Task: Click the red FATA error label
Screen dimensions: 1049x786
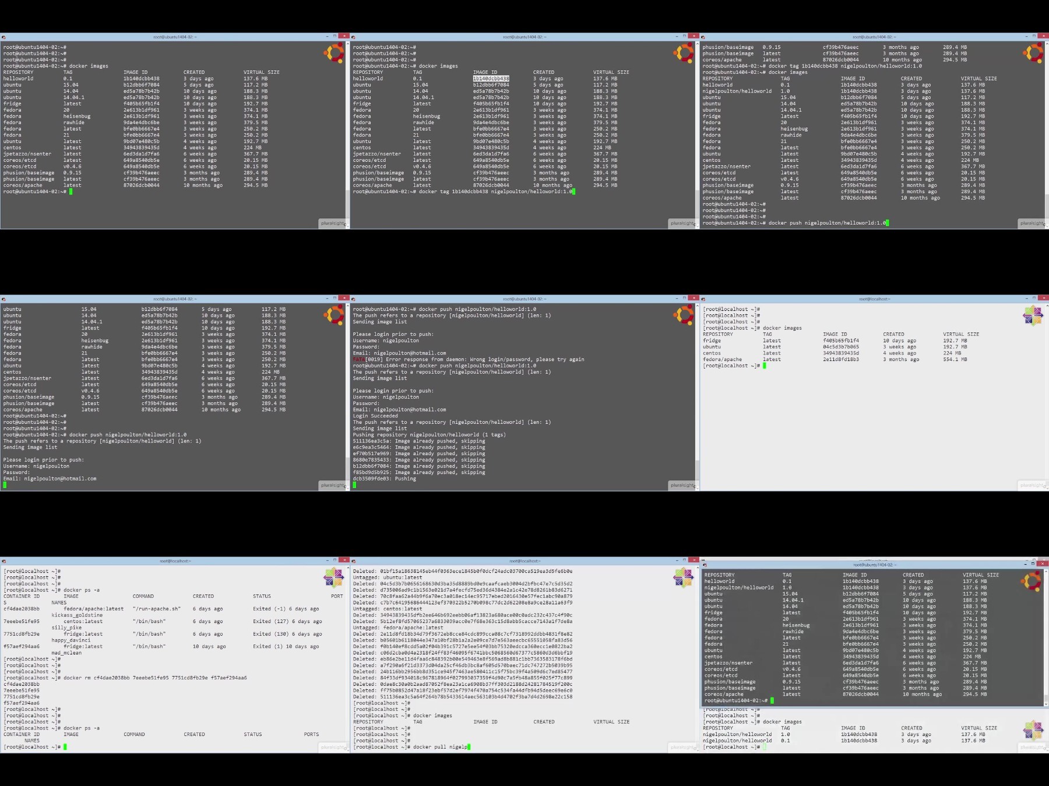Action: point(358,359)
